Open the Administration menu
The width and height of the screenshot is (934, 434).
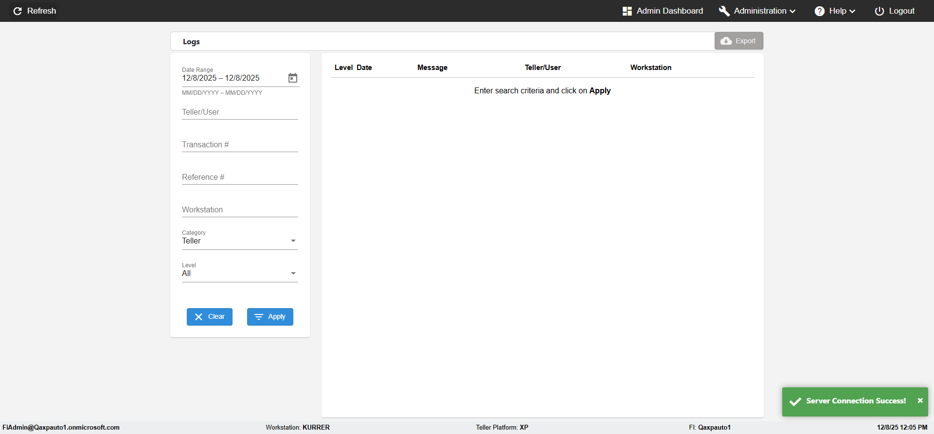tap(757, 11)
